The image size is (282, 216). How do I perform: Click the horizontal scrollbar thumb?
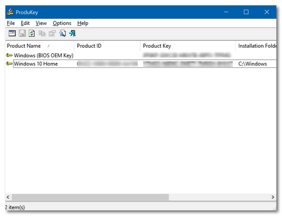(91, 197)
